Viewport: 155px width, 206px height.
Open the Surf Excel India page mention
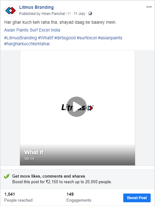45,30
